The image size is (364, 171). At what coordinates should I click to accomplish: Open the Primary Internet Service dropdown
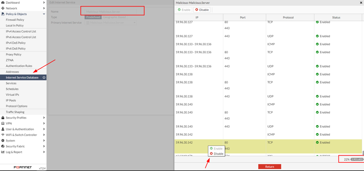click(111, 23)
